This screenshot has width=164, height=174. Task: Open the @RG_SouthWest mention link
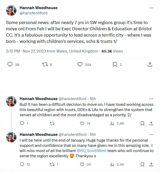pyautogui.click(x=90, y=151)
